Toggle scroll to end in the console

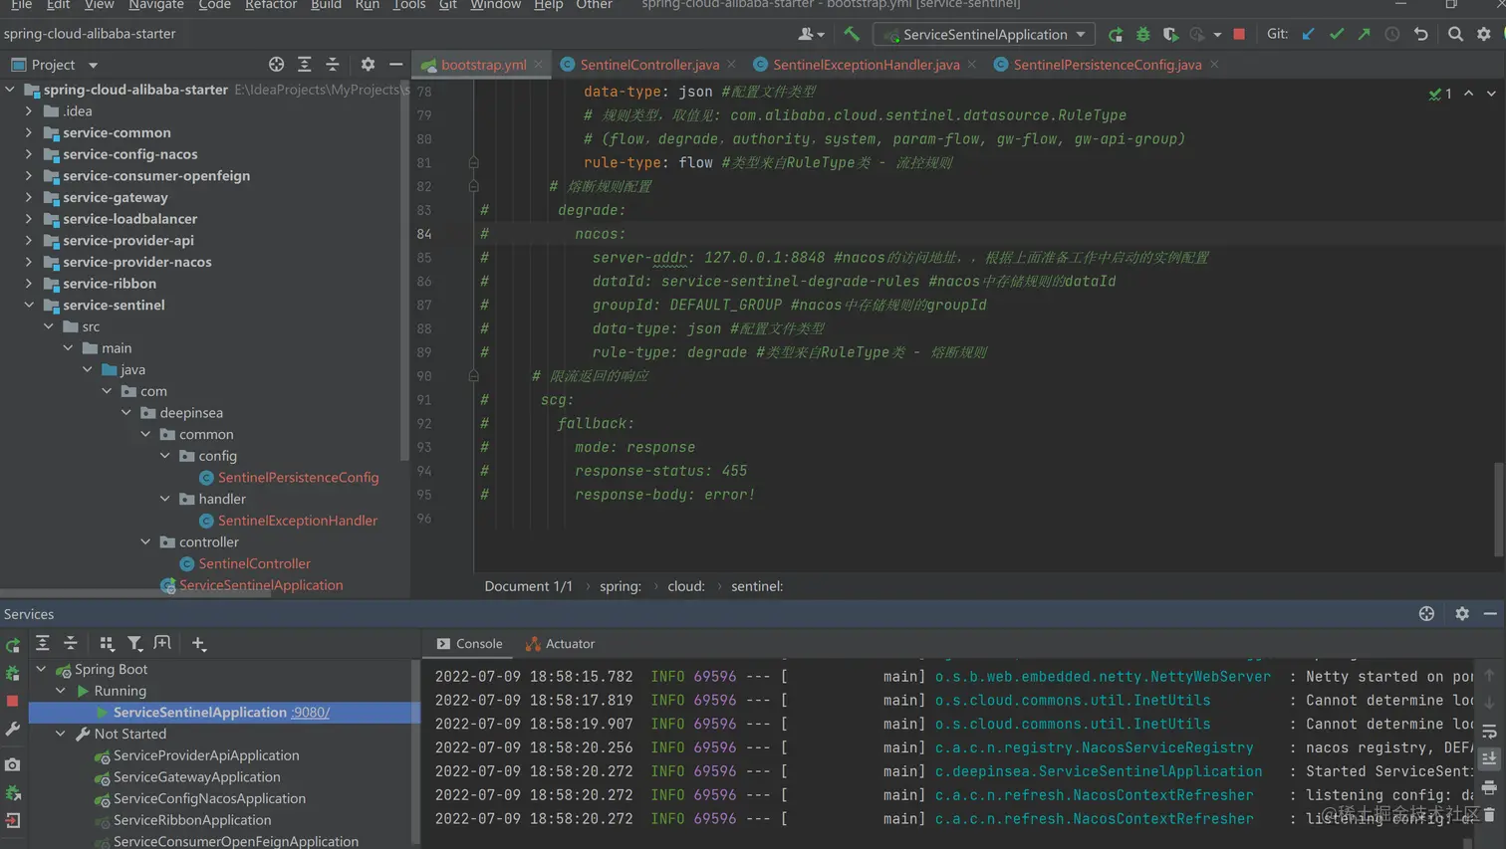[1489, 758]
